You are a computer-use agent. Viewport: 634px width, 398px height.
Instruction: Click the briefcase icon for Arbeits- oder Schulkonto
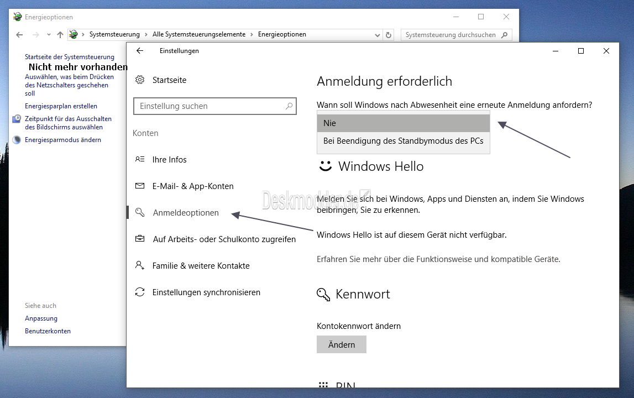tap(140, 239)
